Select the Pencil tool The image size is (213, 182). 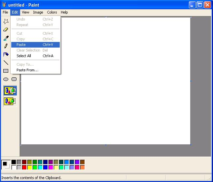pos(6,46)
